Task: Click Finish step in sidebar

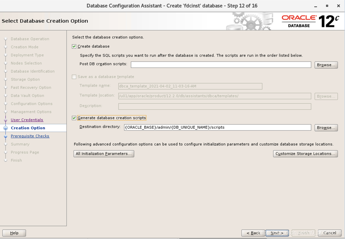Action: 16,160
